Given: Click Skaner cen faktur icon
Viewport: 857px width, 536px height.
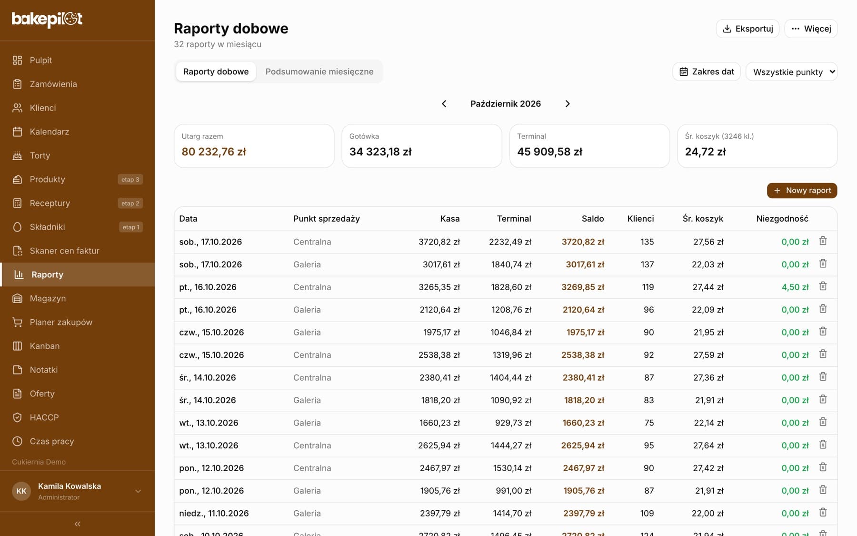Looking at the screenshot, I should [18, 251].
